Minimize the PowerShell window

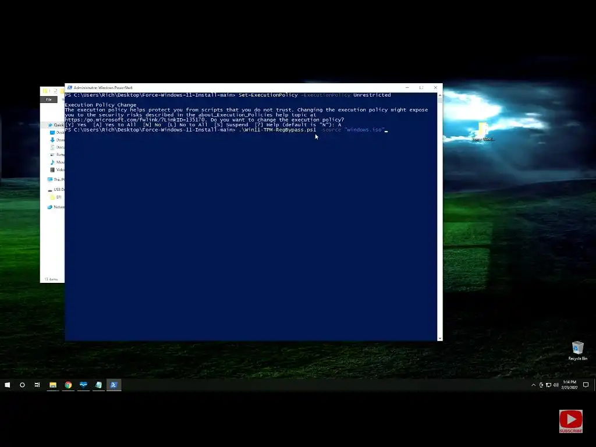pyautogui.click(x=407, y=88)
